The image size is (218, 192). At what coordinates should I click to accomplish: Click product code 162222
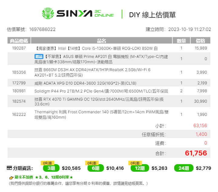tap(19, 114)
